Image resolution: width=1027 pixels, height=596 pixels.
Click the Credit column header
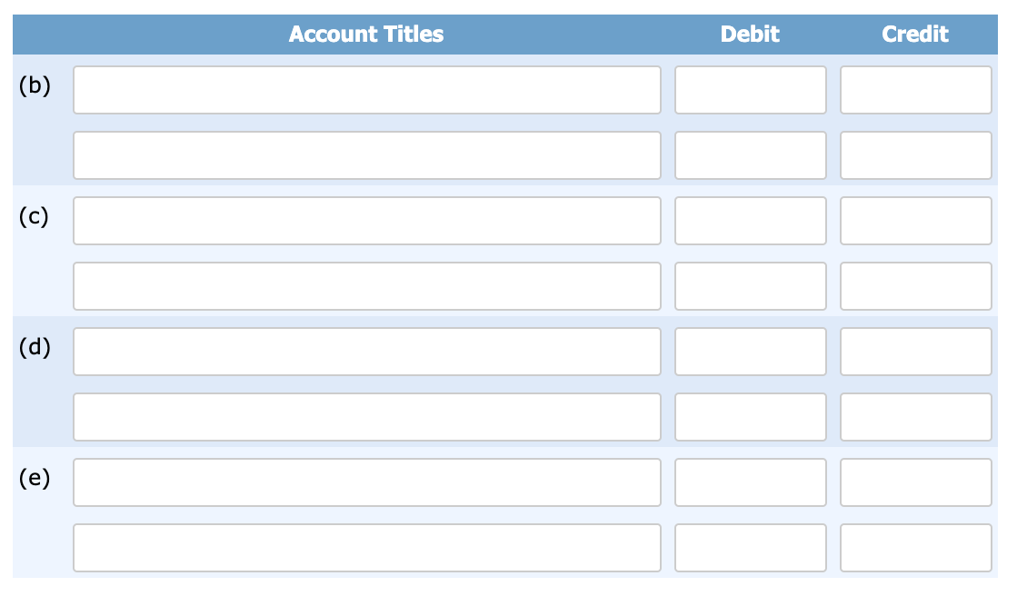[915, 34]
